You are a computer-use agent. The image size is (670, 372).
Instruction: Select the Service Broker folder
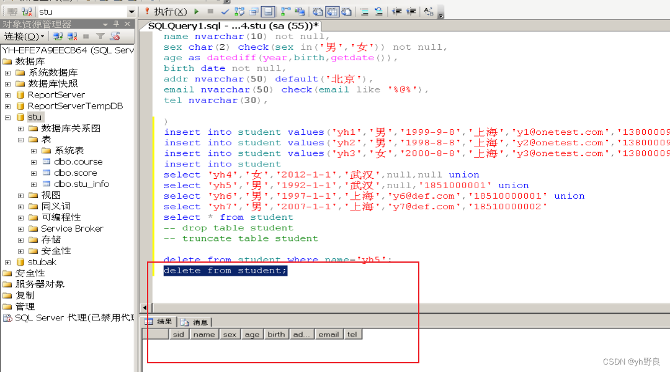72,229
